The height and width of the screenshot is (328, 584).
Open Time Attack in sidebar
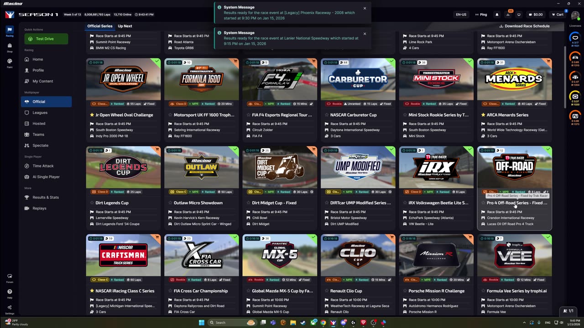[46, 166]
